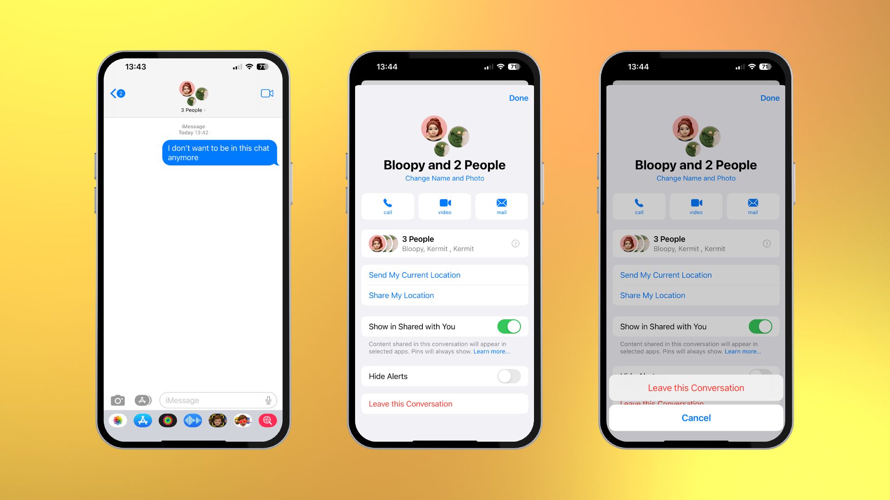Enable the grayed-out Hide Alerts toggle

pyautogui.click(x=509, y=376)
